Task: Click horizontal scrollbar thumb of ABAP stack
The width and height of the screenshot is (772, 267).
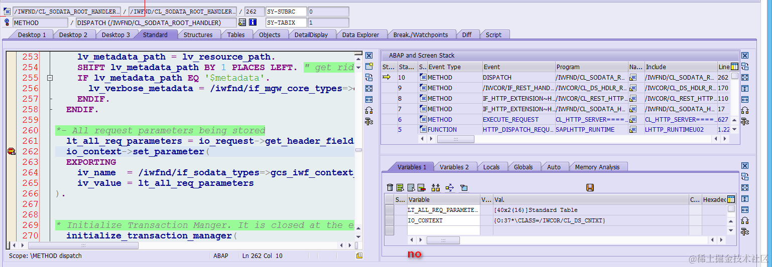Action: [x=455, y=139]
